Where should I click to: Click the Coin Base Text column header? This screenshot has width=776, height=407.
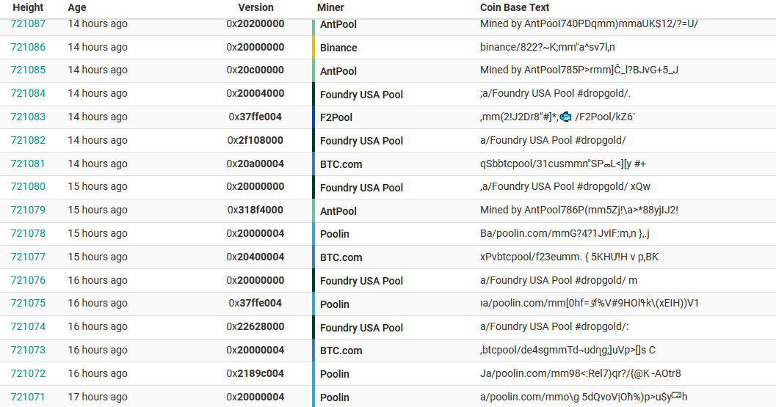pyautogui.click(x=515, y=7)
